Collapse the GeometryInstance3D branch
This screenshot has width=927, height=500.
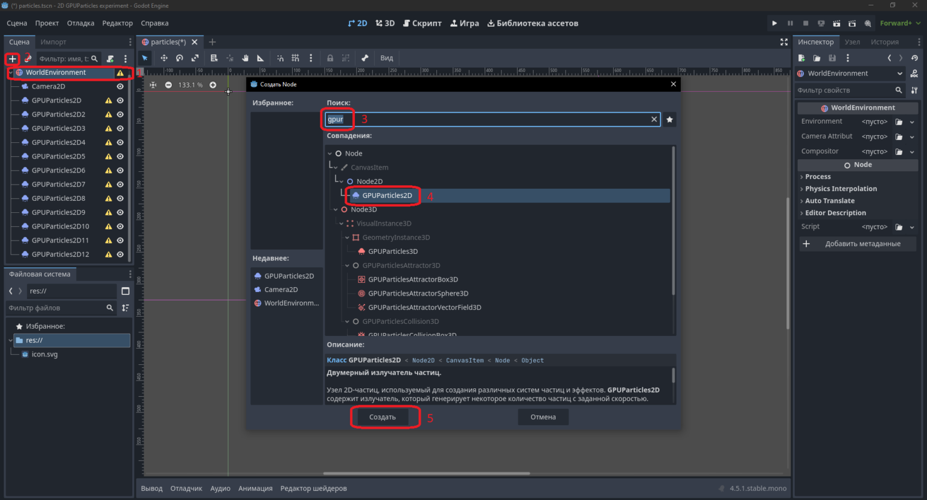(347, 238)
